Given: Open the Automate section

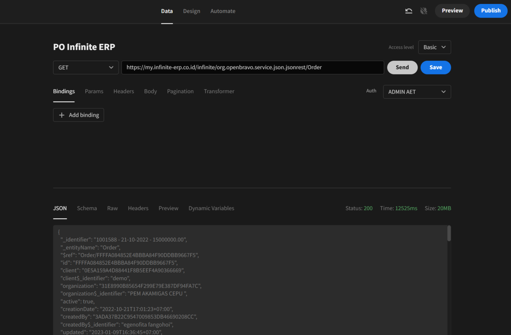Looking at the screenshot, I should pos(223,11).
